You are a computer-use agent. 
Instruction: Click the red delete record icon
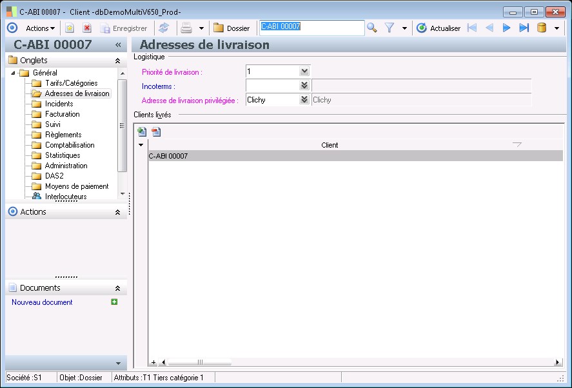tap(86, 28)
